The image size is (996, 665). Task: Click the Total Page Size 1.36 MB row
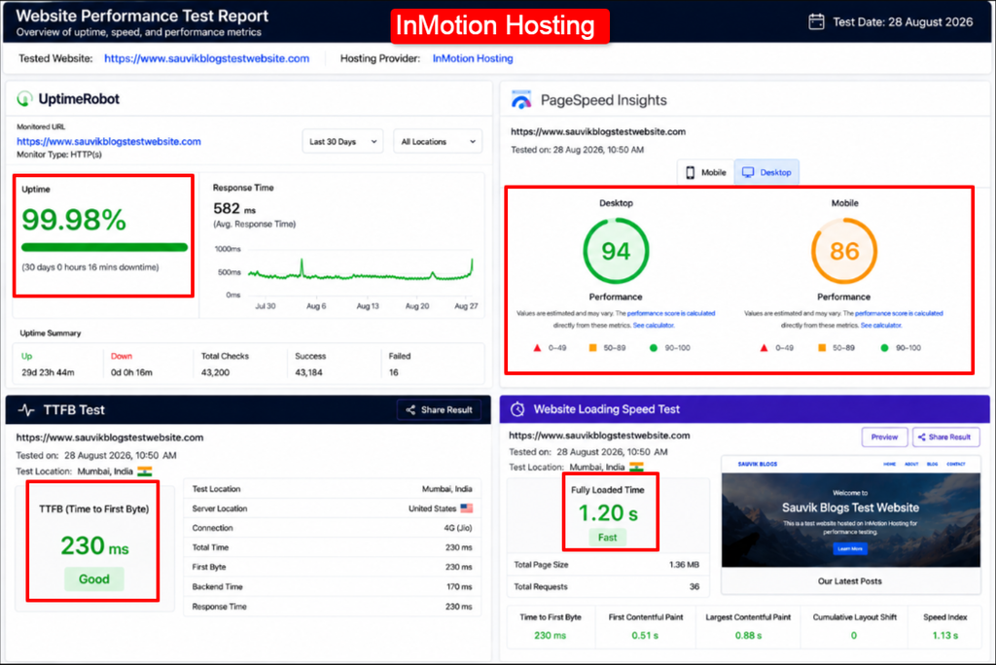(607, 565)
